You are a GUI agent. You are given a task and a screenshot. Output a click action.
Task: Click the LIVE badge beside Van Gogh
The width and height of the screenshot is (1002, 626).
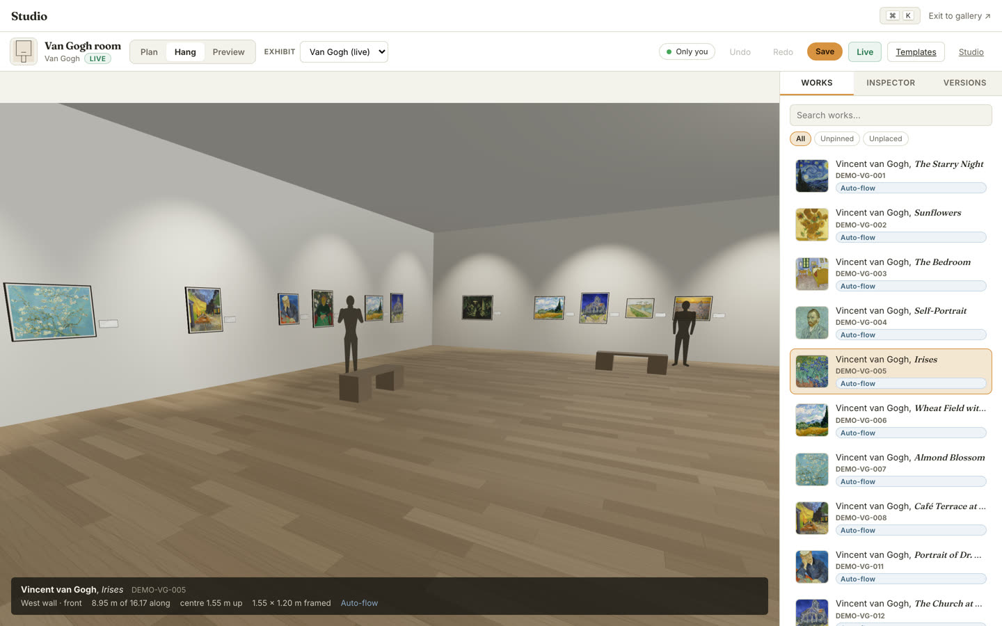pyautogui.click(x=97, y=58)
